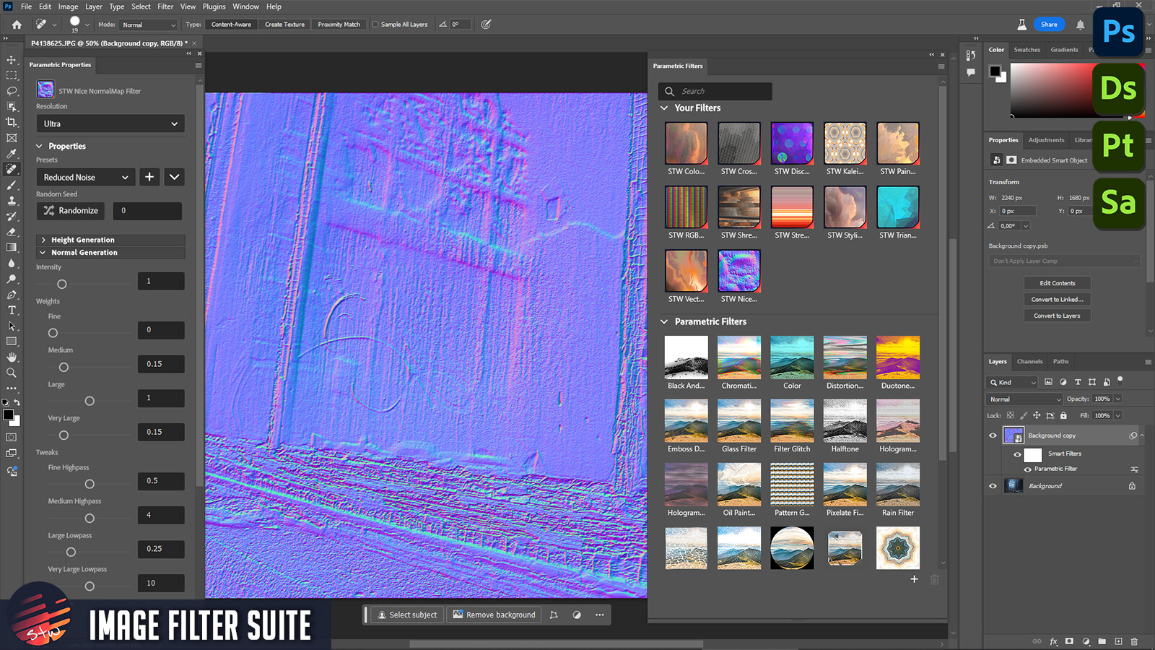Activate the Zoom tool
This screenshot has width=1155, height=650.
(x=12, y=373)
